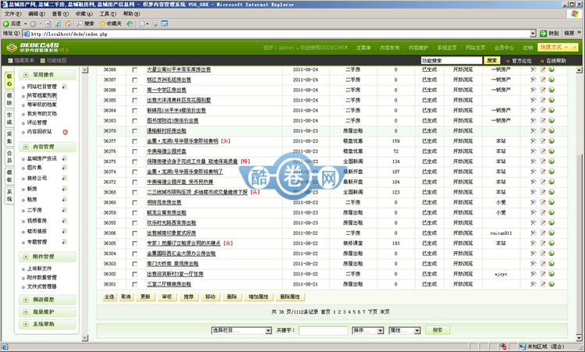Click the green preview icon in row 36368
This screenshot has height=352, width=585.
point(551,192)
